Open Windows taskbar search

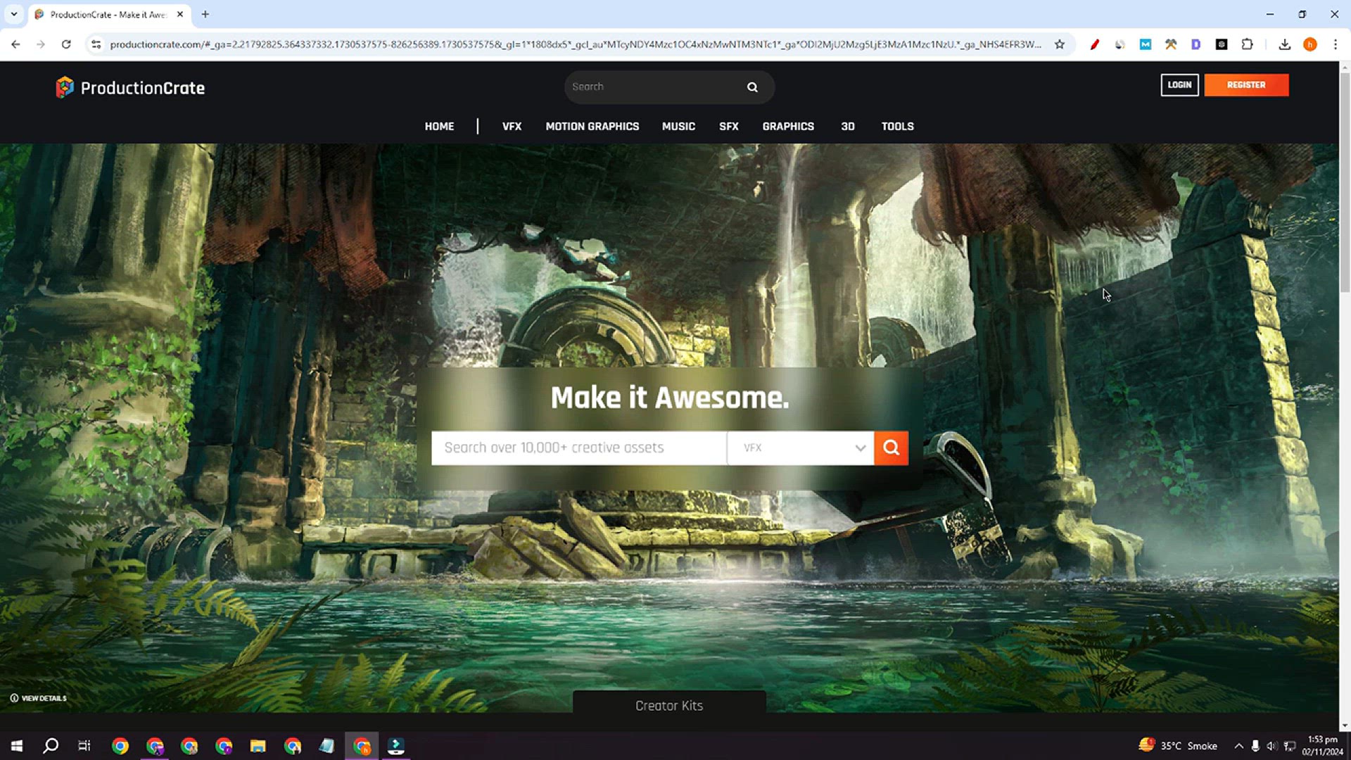coord(51,746)
